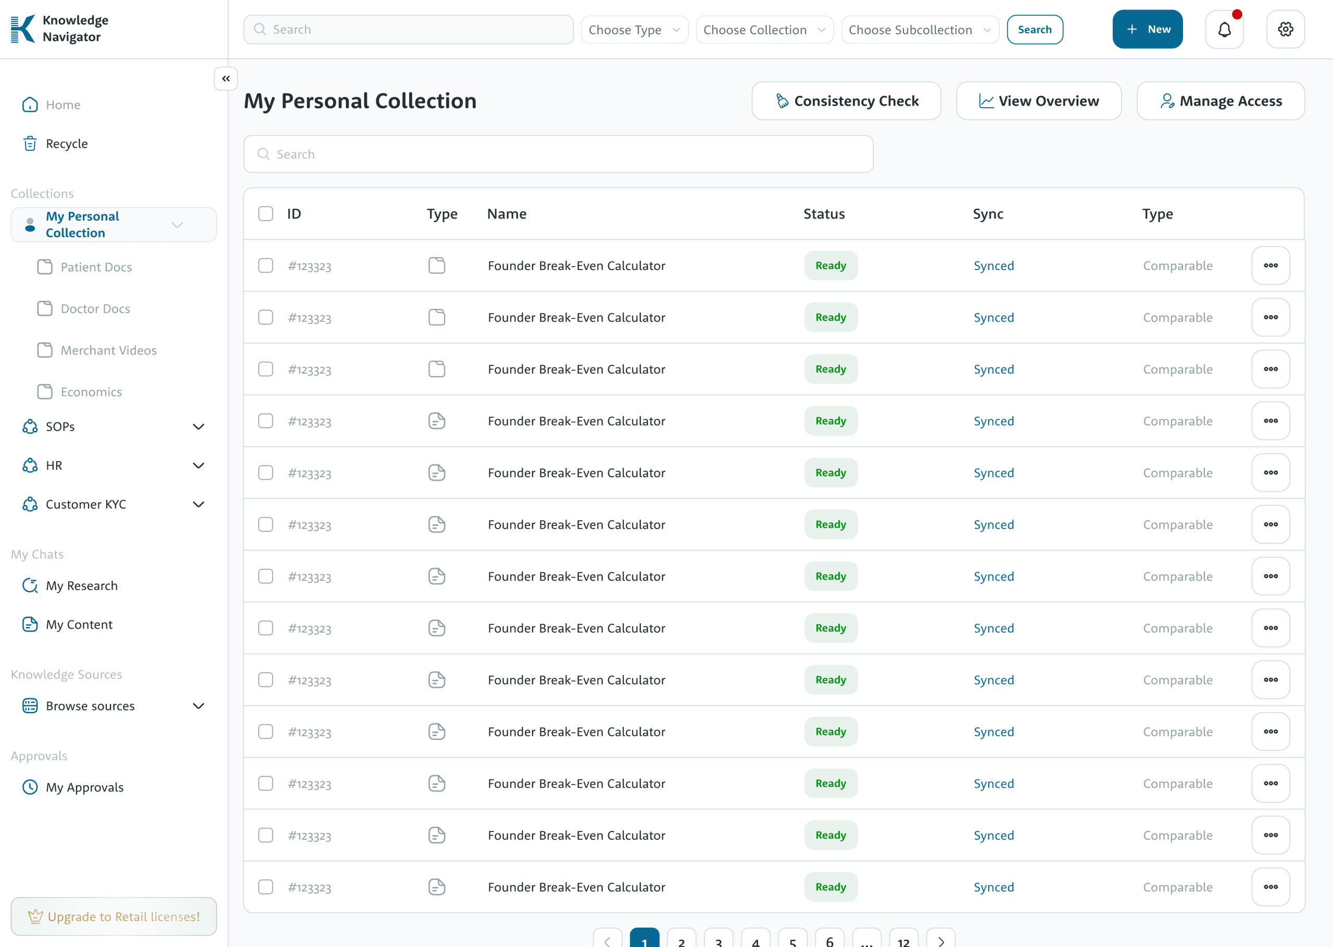Expand the SOPs collection
The width and height of the screenshot is (1333, 947).
198,427
